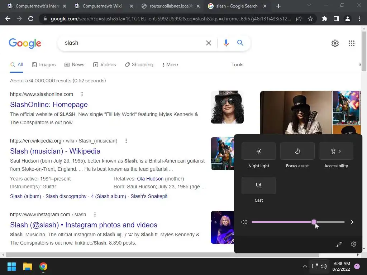Open SlashOnline: Homepage result
Screen dimensions: 367x275
pyautogui.click(x=49, y=105)
